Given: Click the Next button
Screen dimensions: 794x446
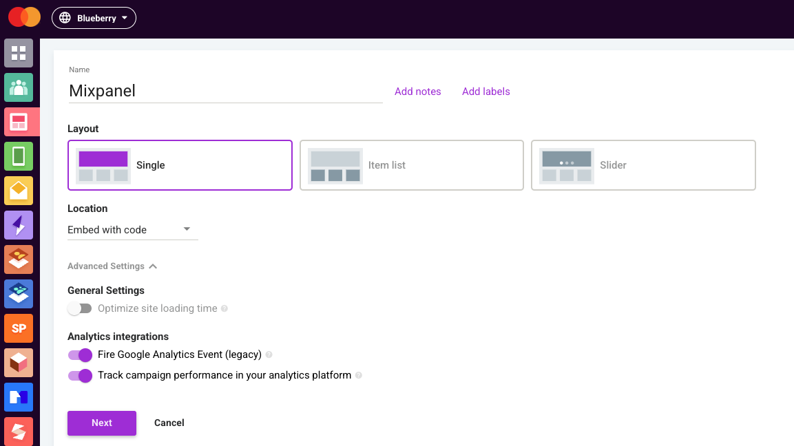Looking at the screenshot, I should [x=102, y=423].
